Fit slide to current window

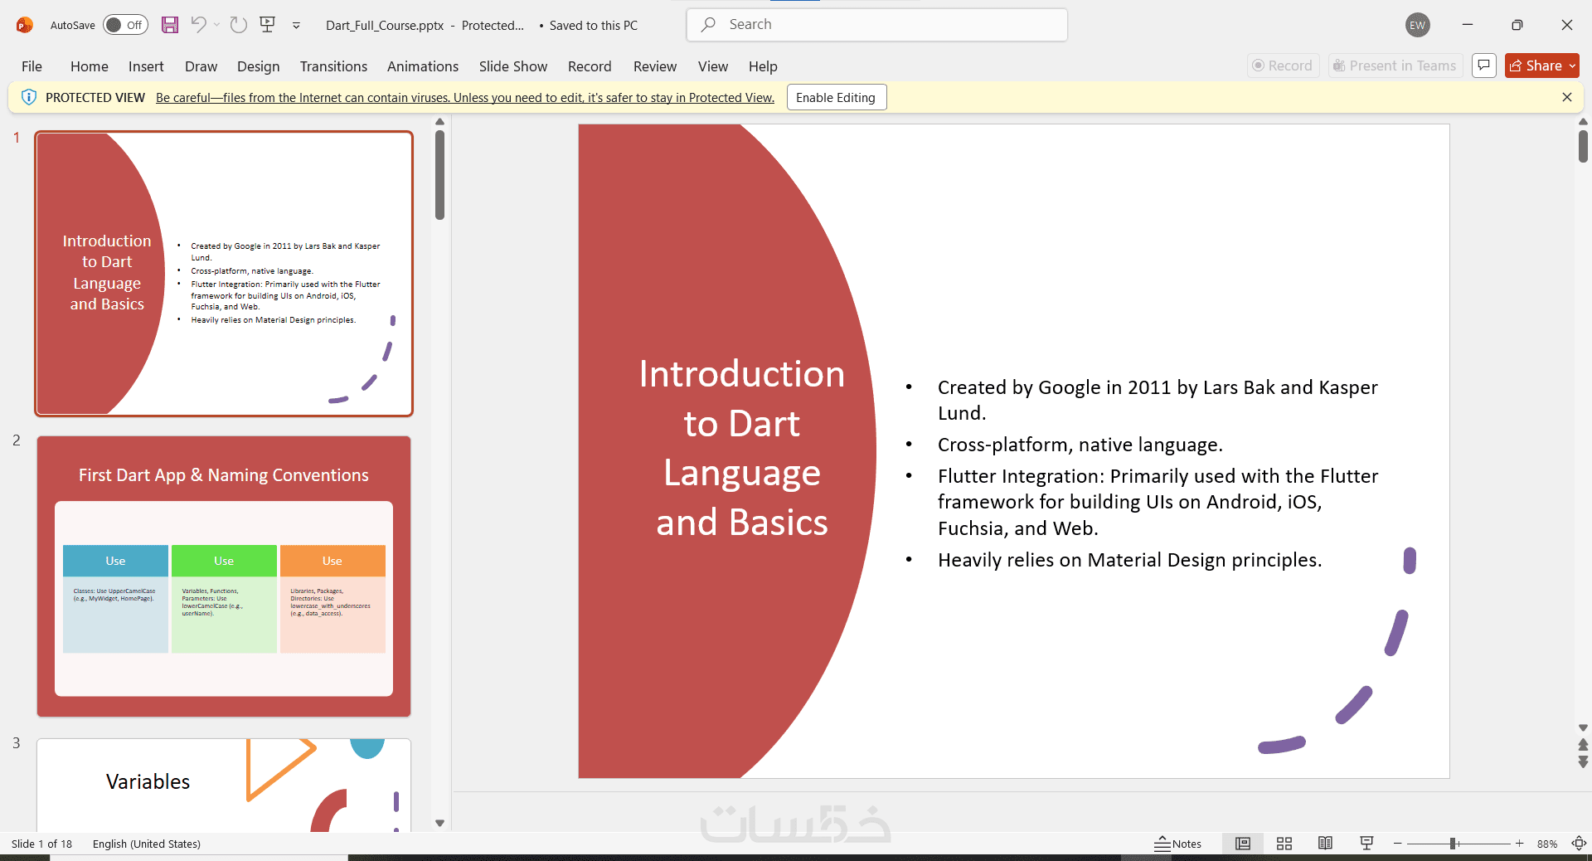click(x=1579, y=844)
